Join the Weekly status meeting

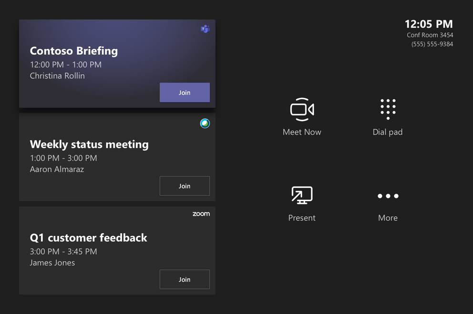(x=185, y=186)
